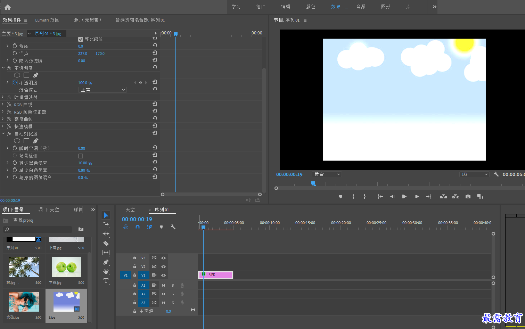Reset the 旋转 rotation parameter
Image resolution: width=525 pixels, height=329 pixels.
[155, 46]
